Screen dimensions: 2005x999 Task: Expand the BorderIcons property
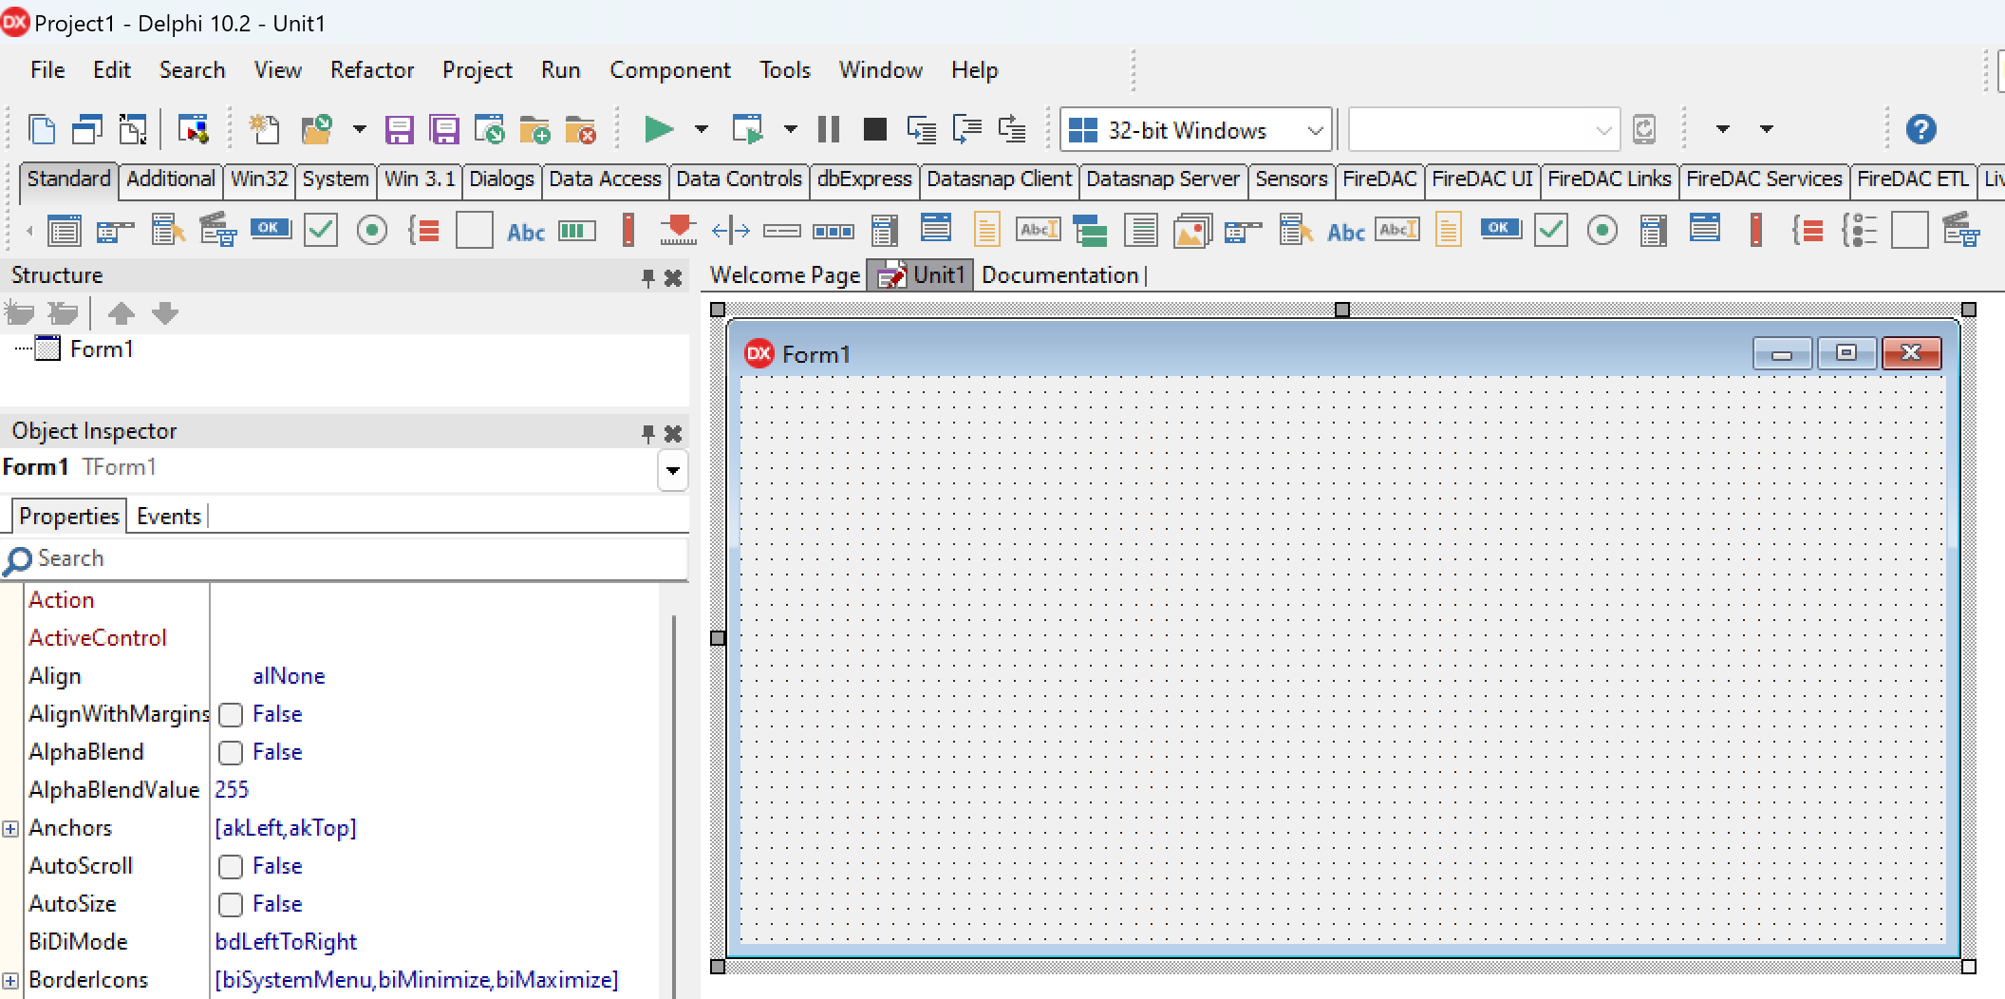(x=10, y=980)
